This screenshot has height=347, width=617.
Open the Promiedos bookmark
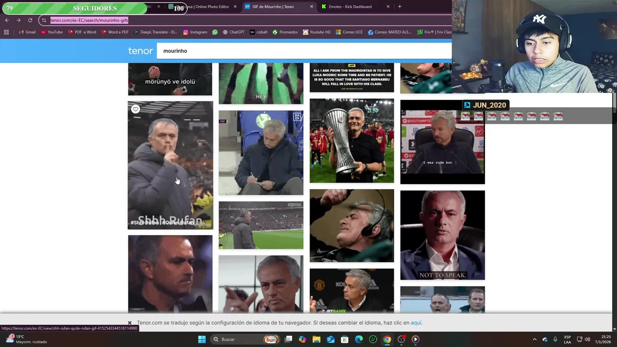click(285, 32)
